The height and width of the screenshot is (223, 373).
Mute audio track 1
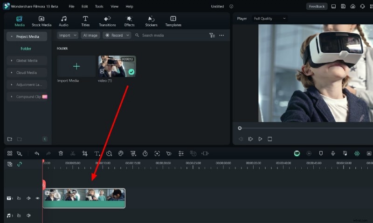tap(28, 216)
